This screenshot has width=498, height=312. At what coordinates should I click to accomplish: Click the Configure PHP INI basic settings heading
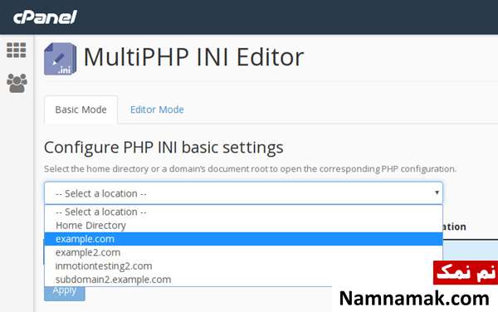pos(164,148)
